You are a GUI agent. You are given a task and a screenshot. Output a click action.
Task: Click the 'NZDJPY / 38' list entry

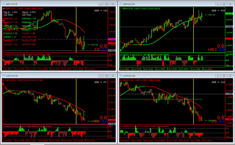29,44
